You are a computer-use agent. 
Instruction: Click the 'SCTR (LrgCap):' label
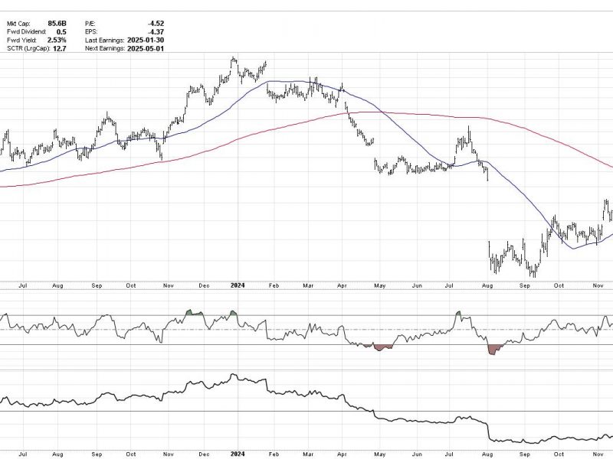tap(28, 48)
